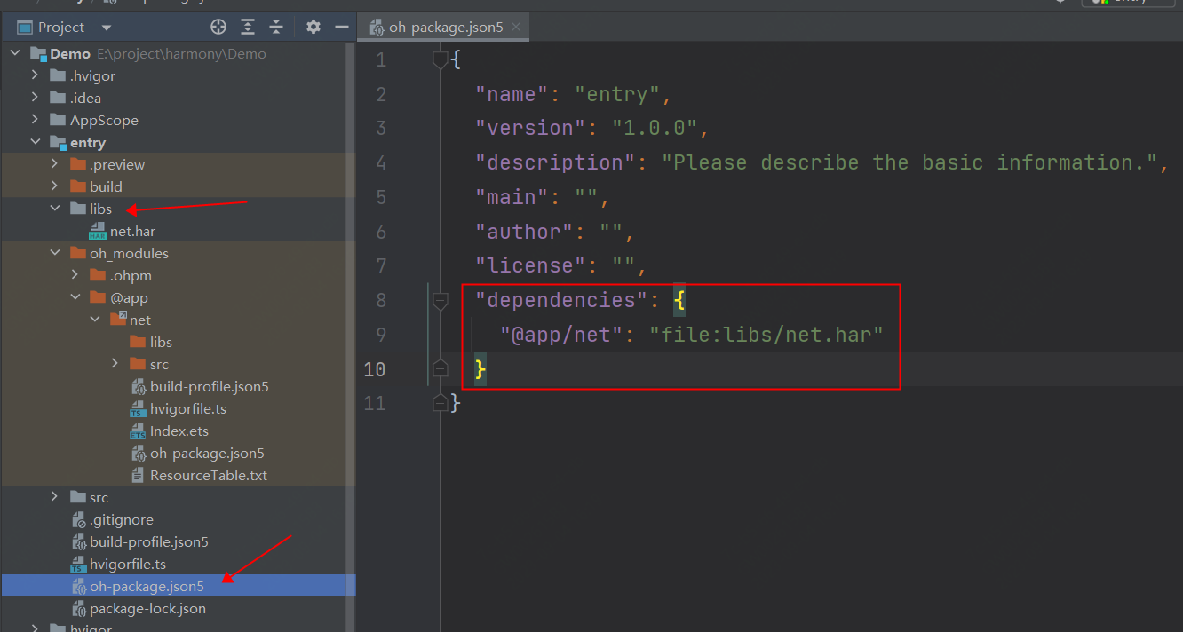Click the hvigorfile.ts icon under net

tap(138, 409)
